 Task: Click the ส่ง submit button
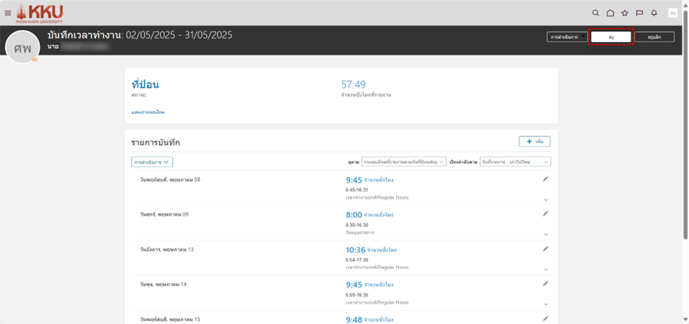[x=611, y=36]
